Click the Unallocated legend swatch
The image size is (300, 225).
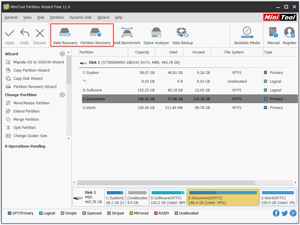click(x=176, y=213)
